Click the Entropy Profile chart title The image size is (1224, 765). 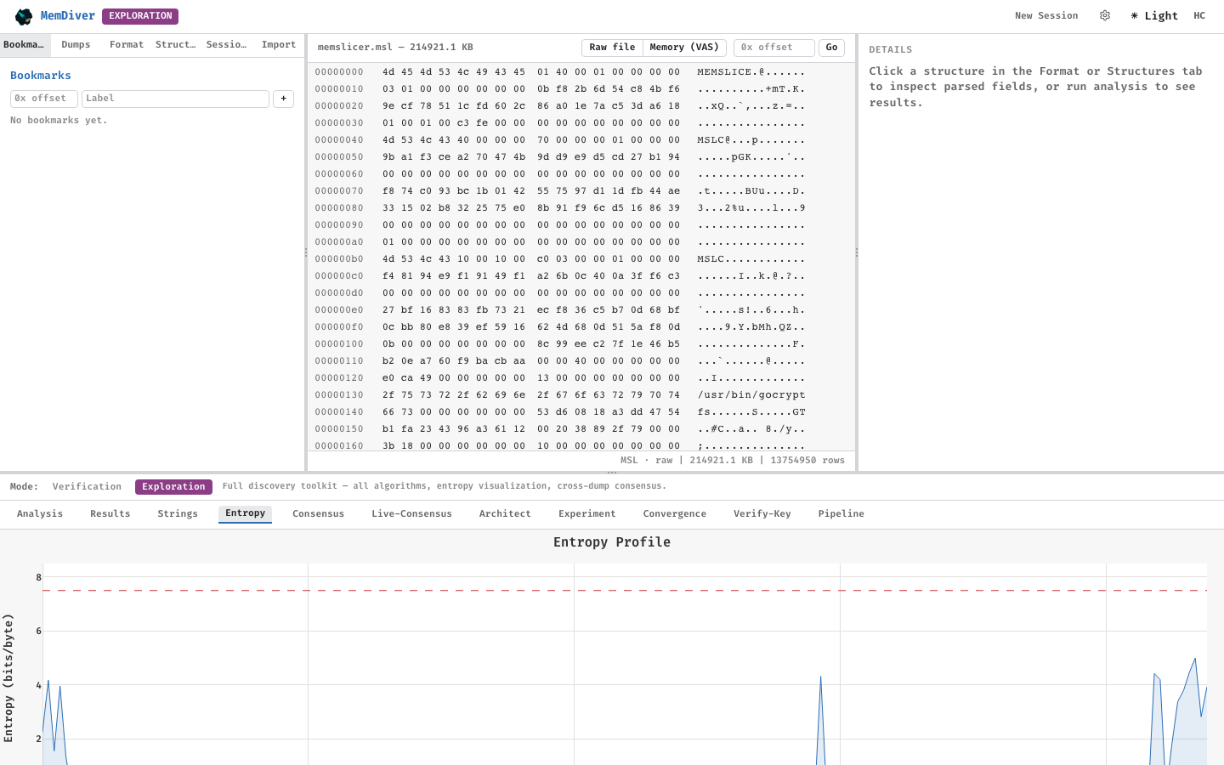tap(612, 542)
